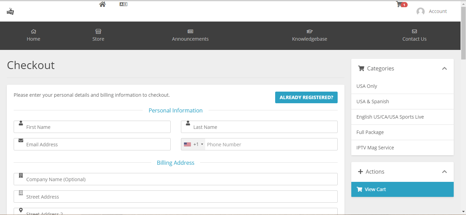The image size is (466, 215).
Task: Collapse the Categories panel chevron
Action: (x=444, y=68)
